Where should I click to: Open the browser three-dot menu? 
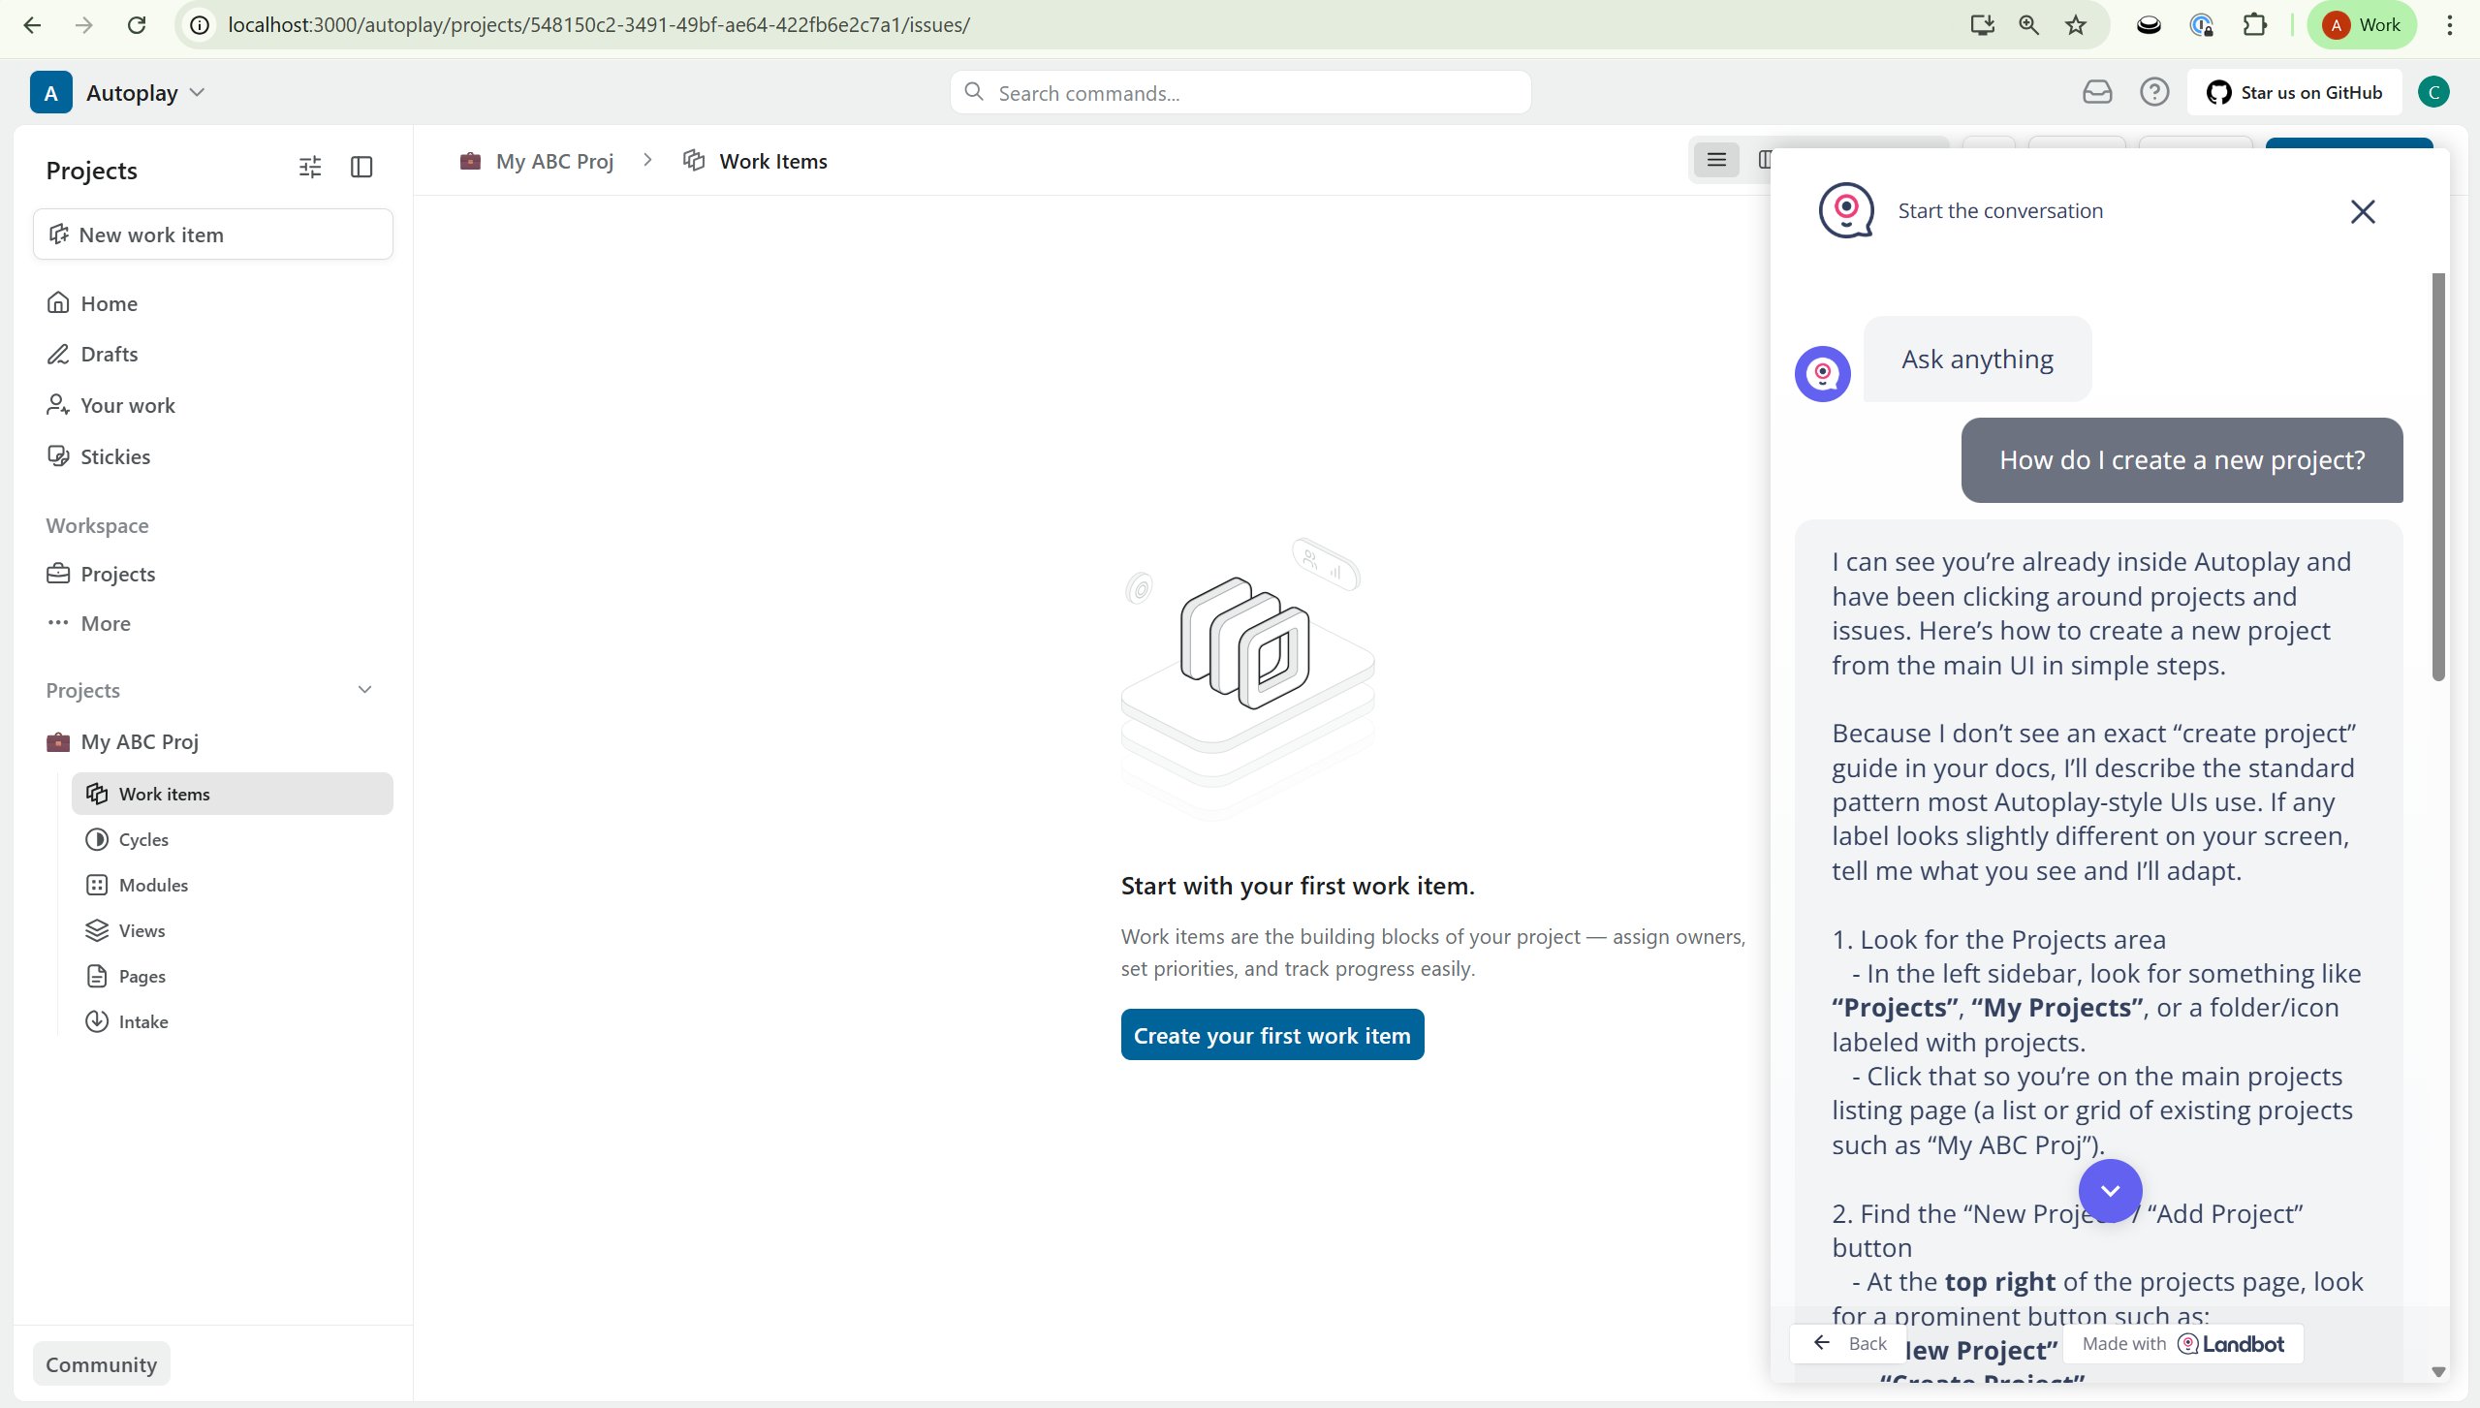click(2450, 25)
